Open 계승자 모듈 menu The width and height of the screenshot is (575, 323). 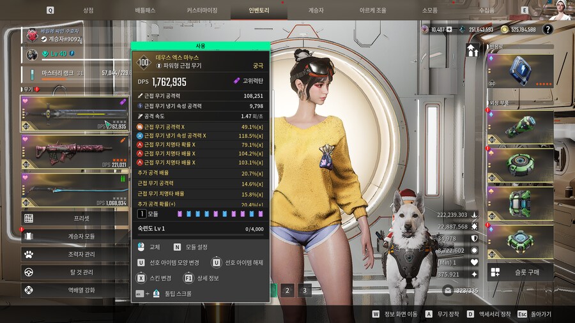(x=75, y=236)
